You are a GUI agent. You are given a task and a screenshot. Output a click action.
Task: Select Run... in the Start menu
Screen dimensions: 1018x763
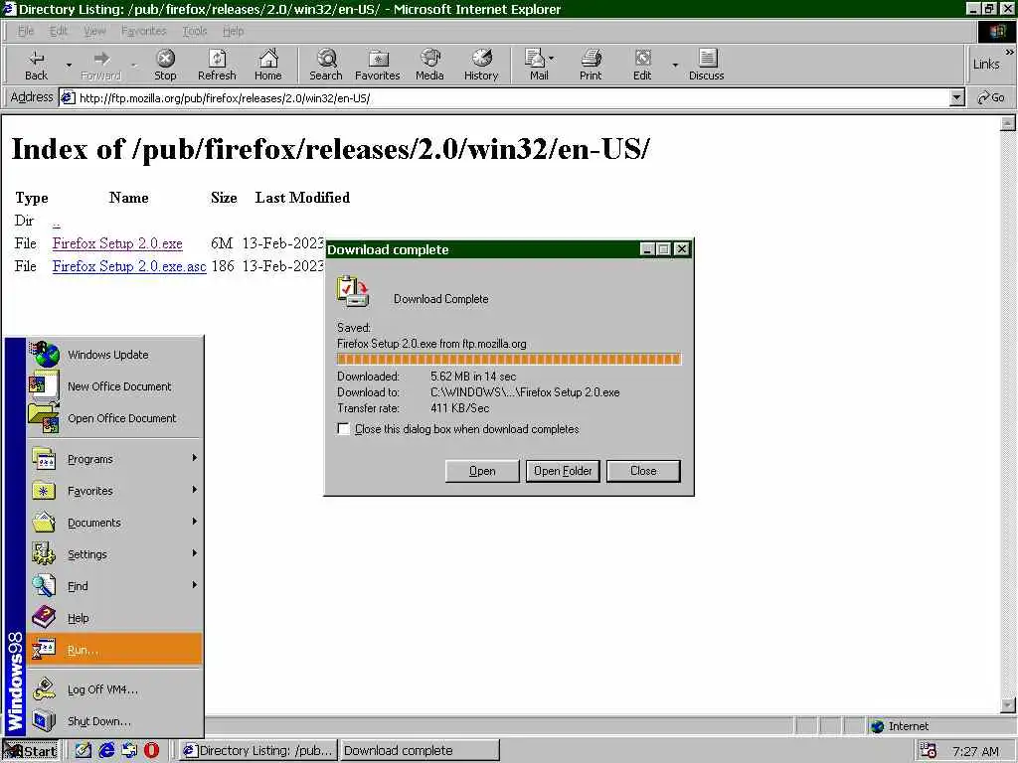(x=114, y=650)
